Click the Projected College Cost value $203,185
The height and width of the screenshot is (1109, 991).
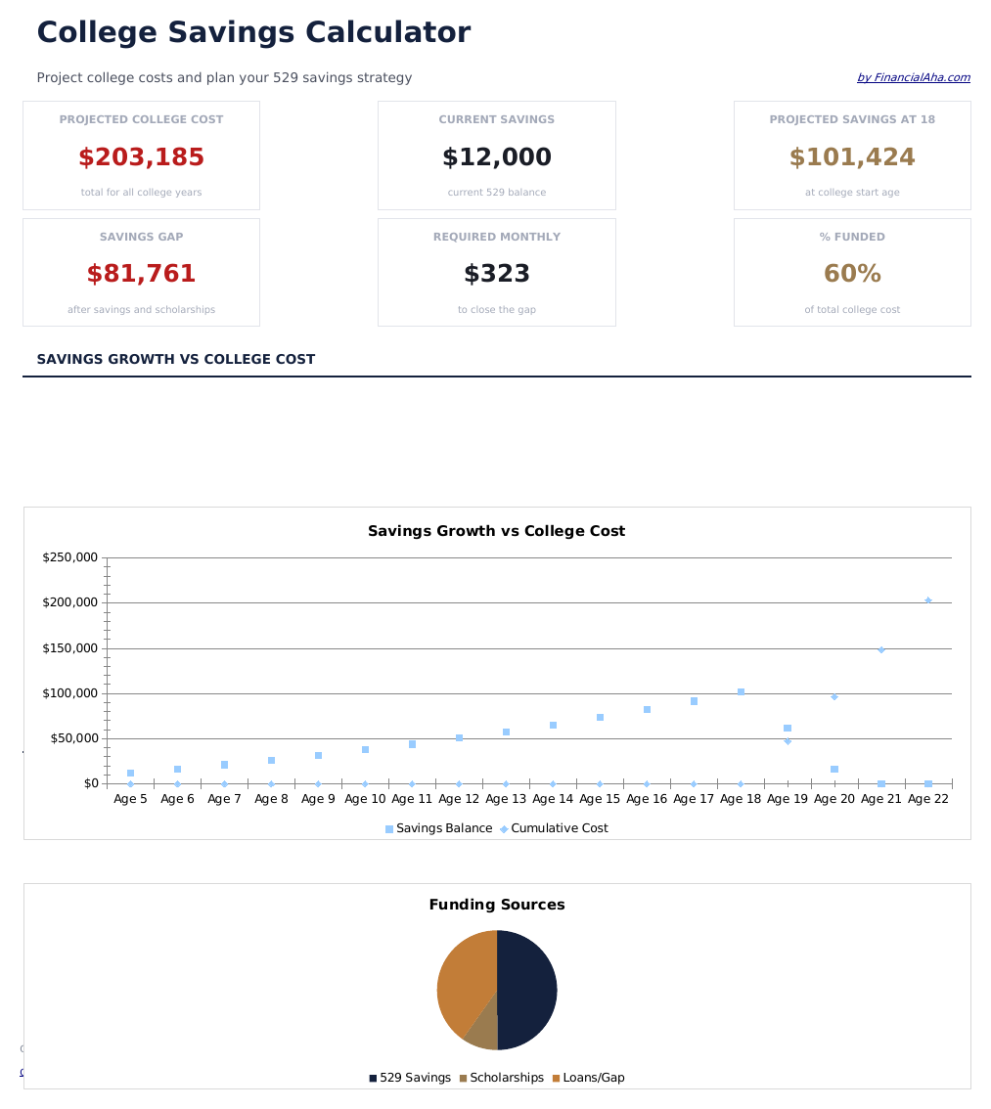(x=141, y=157)
